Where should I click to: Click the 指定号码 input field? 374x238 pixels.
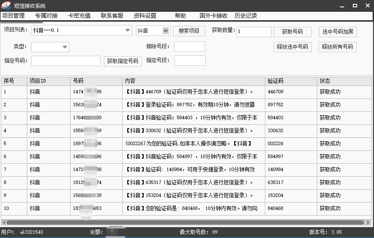pos(65,61)
